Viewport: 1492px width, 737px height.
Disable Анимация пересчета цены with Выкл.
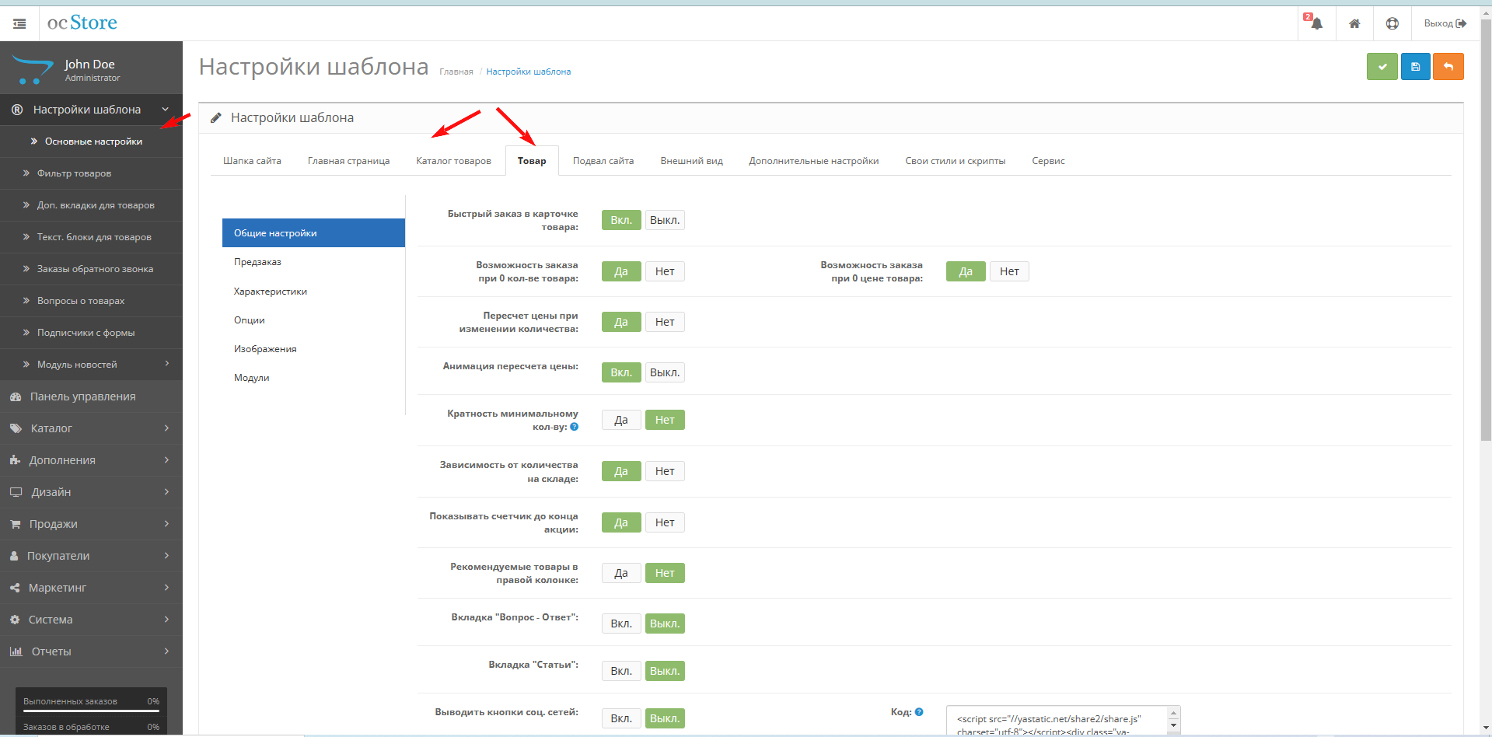[x=665, y=372]
